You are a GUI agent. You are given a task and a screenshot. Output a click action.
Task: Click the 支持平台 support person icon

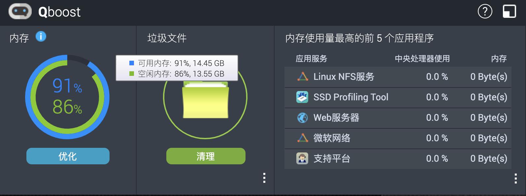(x=302, y=158)
